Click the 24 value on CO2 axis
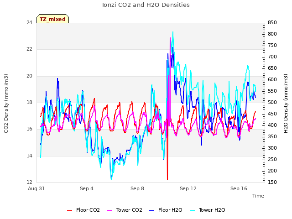The height and width of the screenshot is (219, 292). click(29, 23)
